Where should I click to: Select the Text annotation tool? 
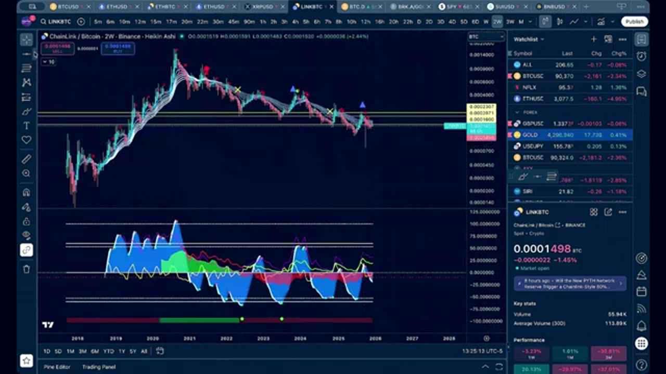point(27,126)
